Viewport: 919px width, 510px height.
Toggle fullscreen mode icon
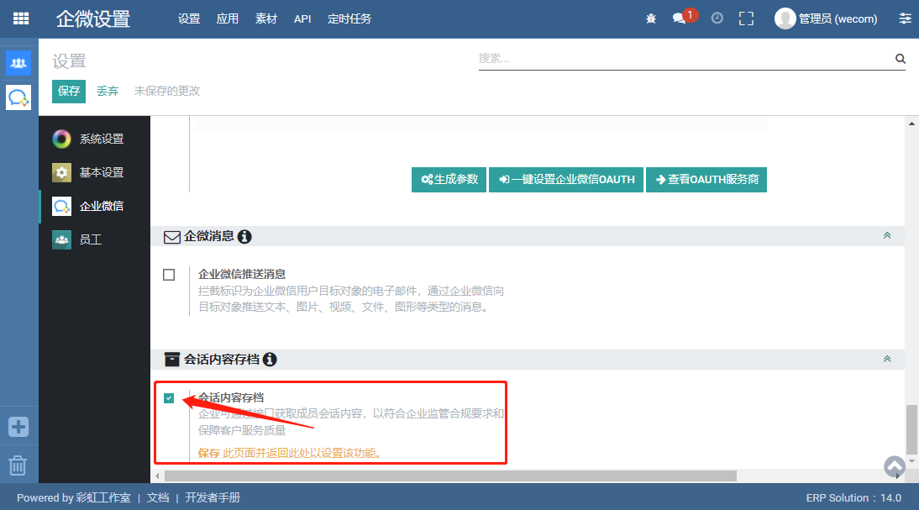(x=746, y=18)
